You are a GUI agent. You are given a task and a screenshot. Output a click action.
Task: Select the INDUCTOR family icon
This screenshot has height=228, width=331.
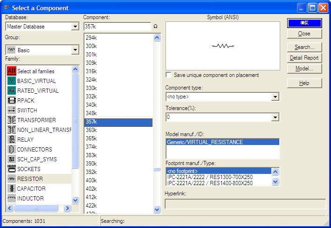[11, 198]
